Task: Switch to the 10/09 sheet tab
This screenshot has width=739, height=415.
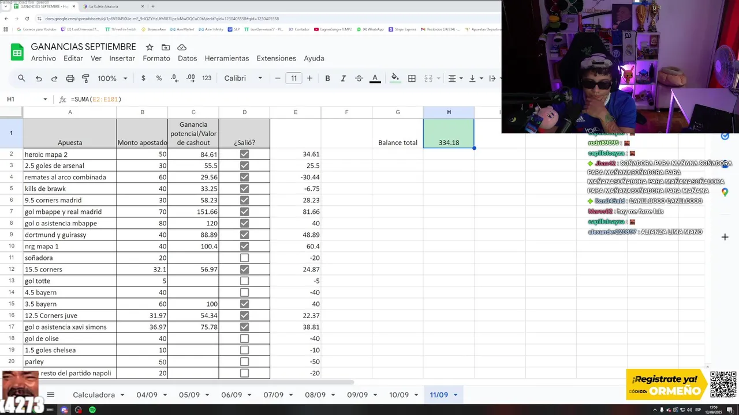Action: tap(399, 395)
